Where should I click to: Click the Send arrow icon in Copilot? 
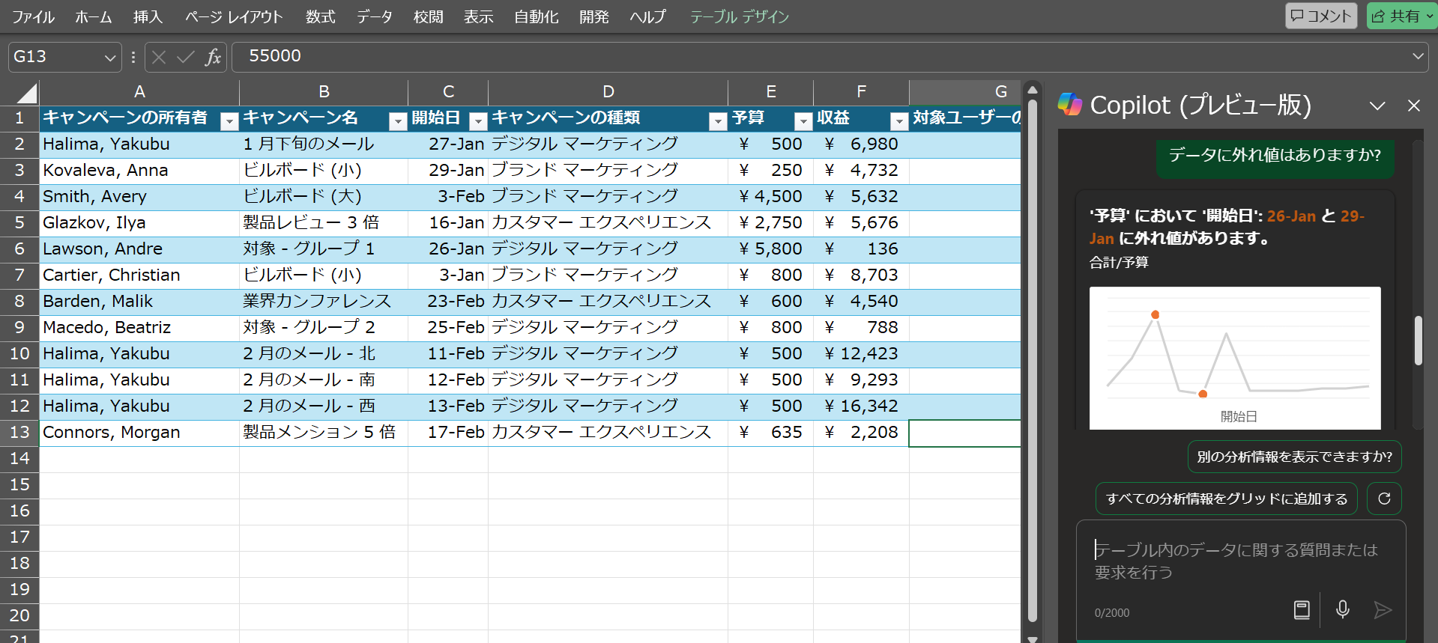click(x=1383, y=610)
